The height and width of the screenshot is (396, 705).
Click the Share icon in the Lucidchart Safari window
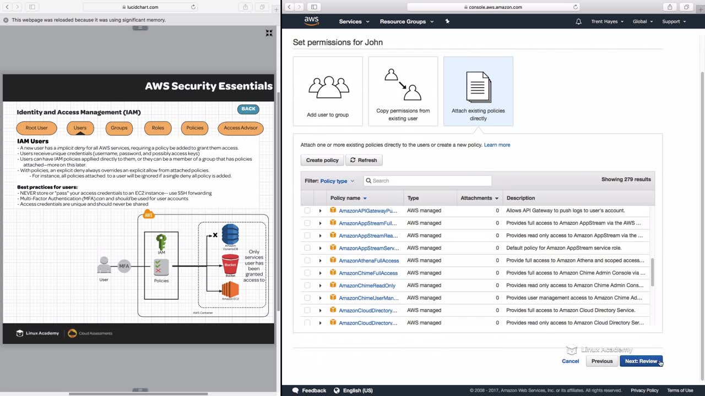[x=246, y=7]
